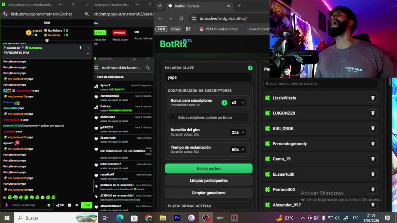The width and height of the screenshot is (397, 223).
Task: Click g1an20 in chat leaderboard
Action: coord(37,31)
